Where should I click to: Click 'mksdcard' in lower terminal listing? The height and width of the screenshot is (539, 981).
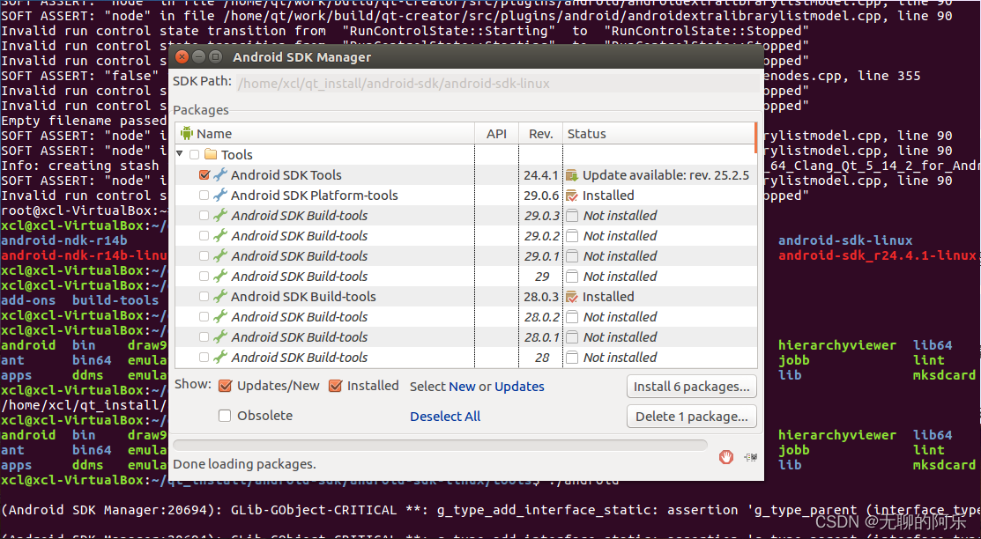(x=944, y=465)
